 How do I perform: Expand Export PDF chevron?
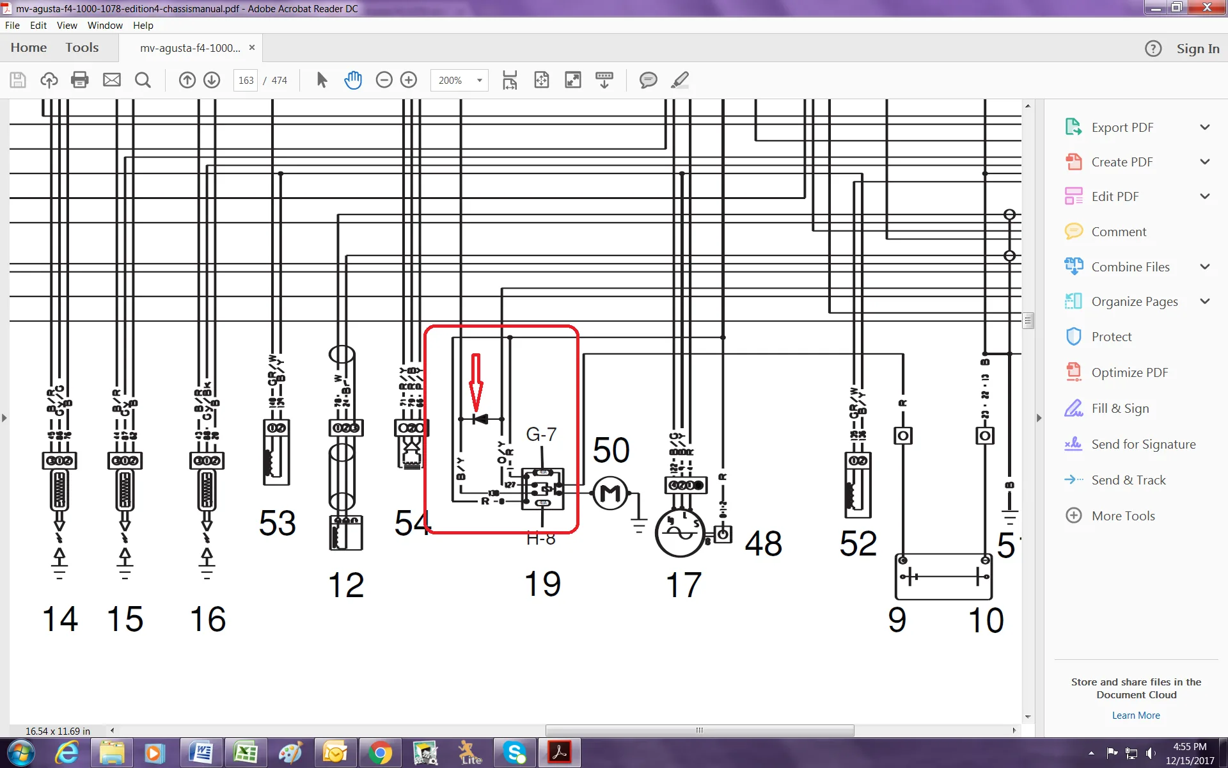click(1205, 127)
